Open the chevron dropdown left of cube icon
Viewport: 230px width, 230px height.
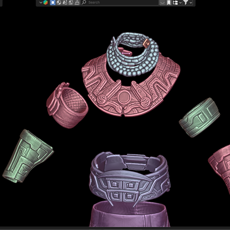coord(41,3)
